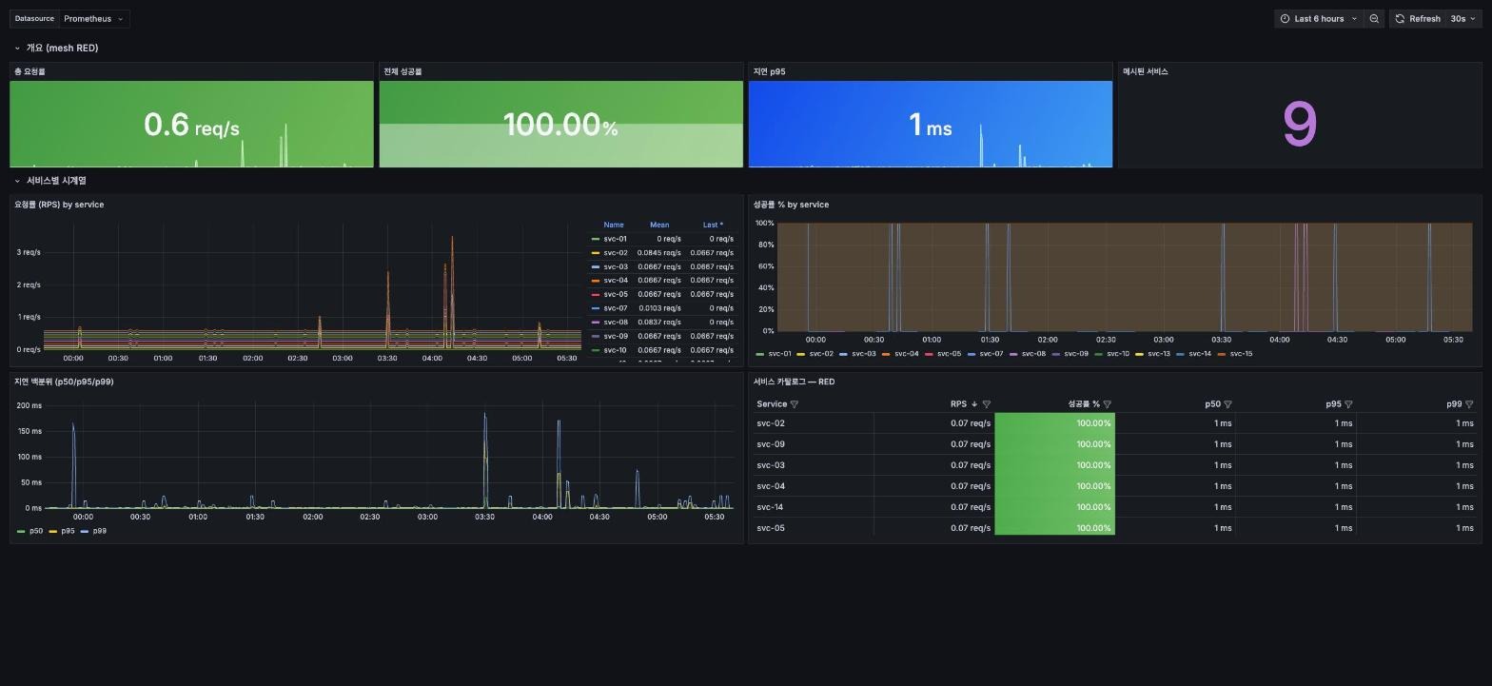Toggle svc-09 series in RPS legend
The height and width of the screenshot is (686, 1492).
(615, 336)
